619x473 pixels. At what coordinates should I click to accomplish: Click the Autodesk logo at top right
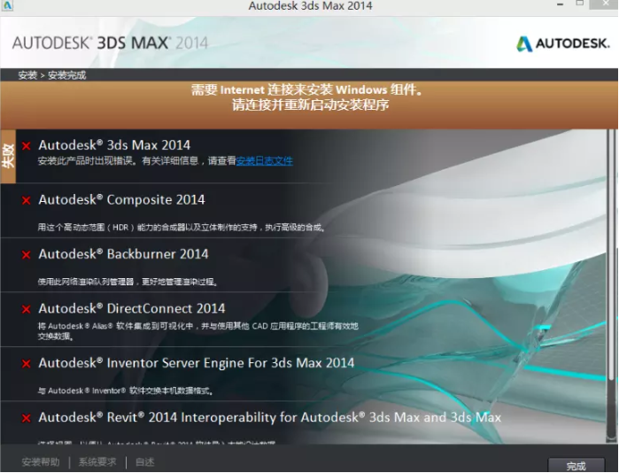pos(563,43)
